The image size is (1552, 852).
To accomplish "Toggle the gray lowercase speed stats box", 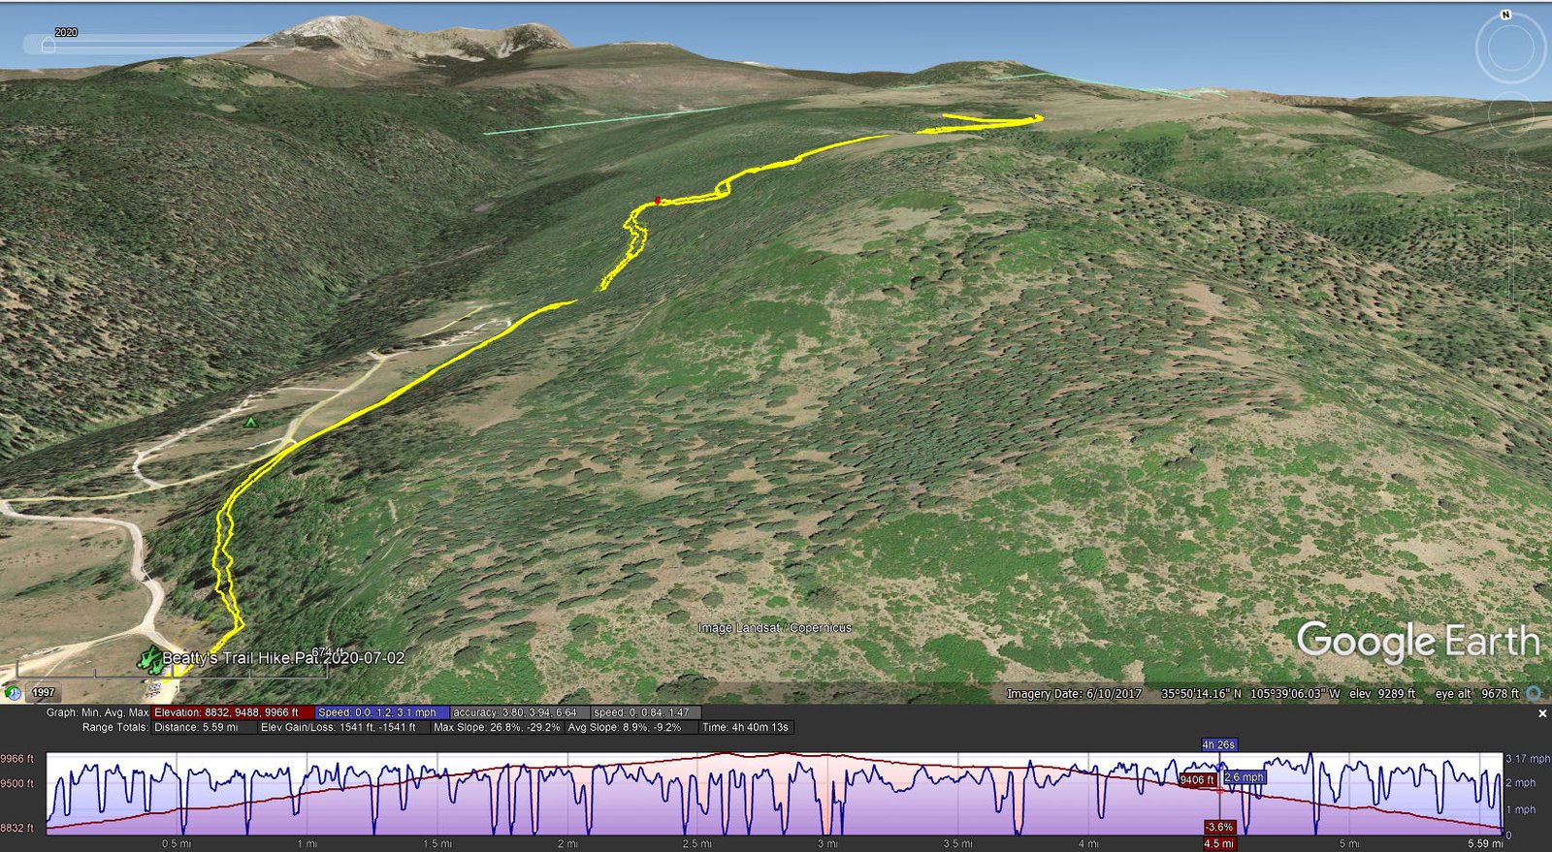I will point(645,712).
